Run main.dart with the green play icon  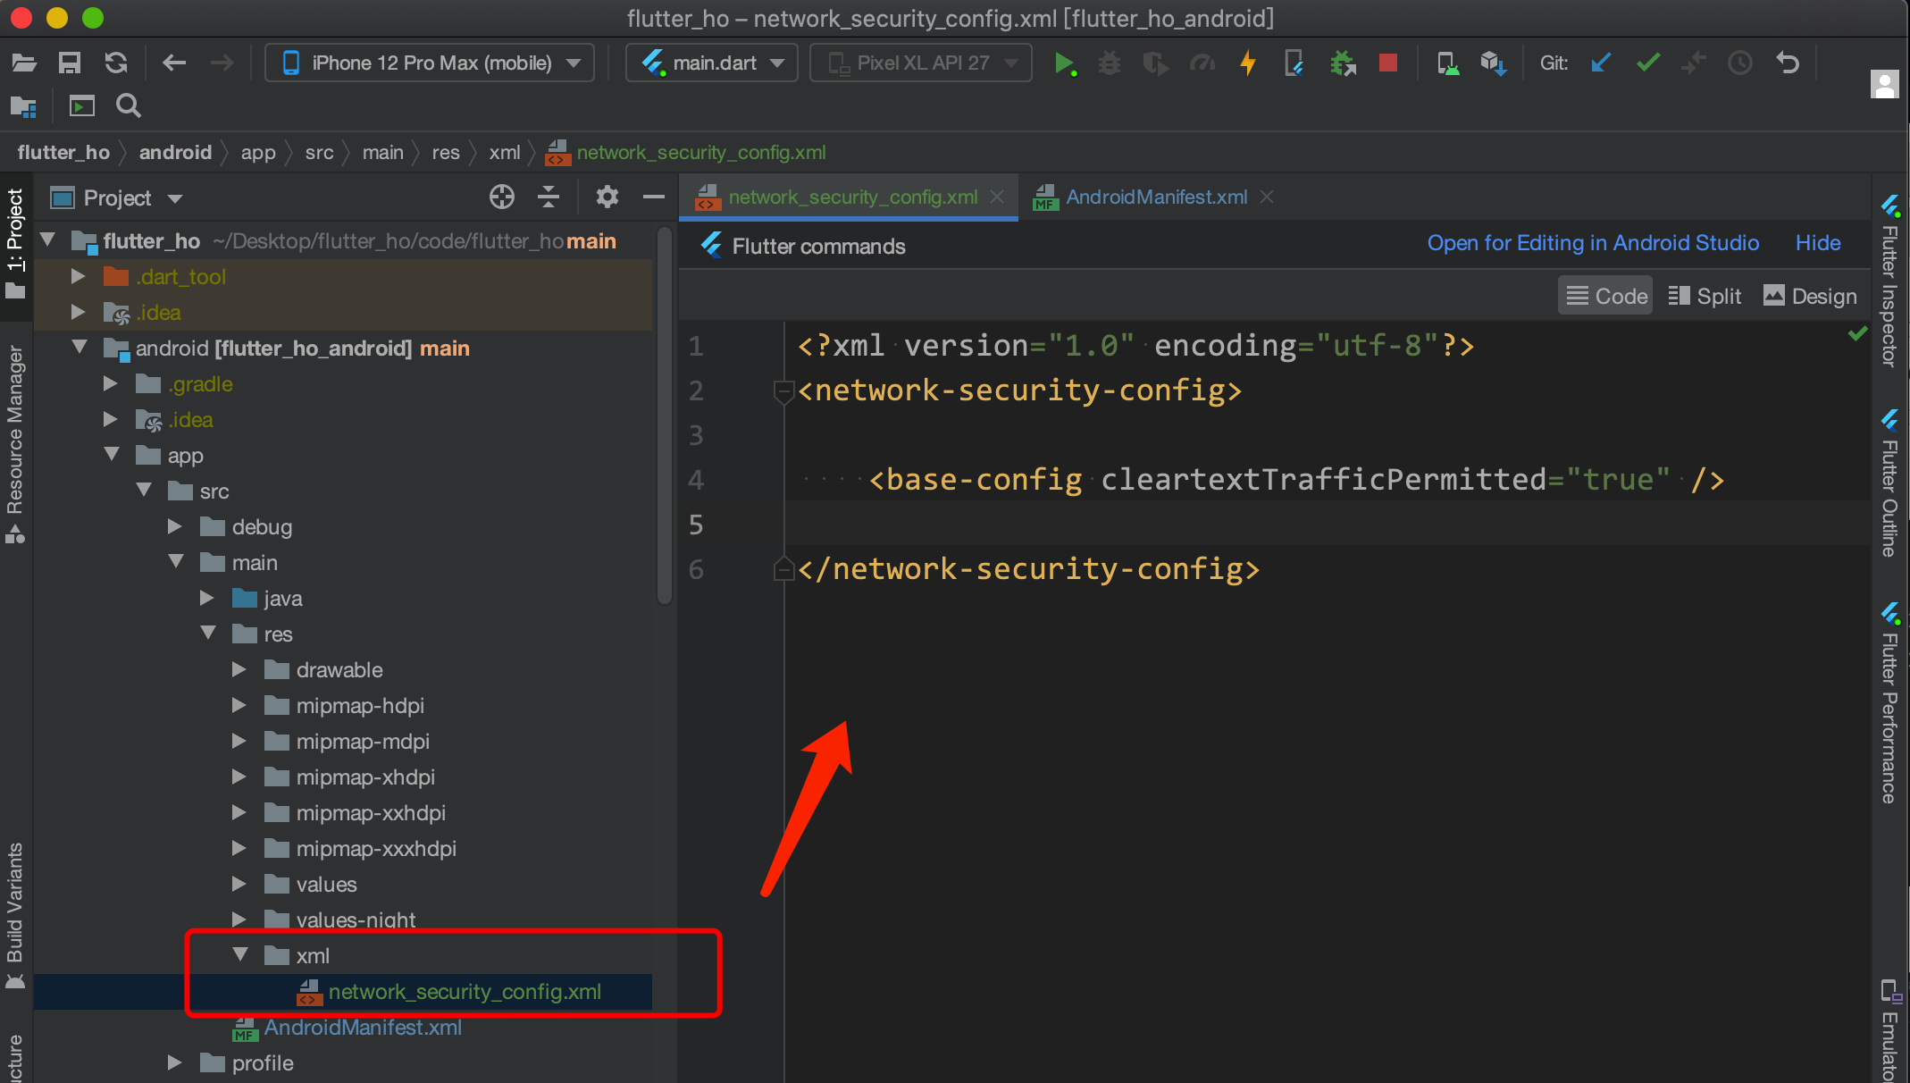[x=1063, y=63]
